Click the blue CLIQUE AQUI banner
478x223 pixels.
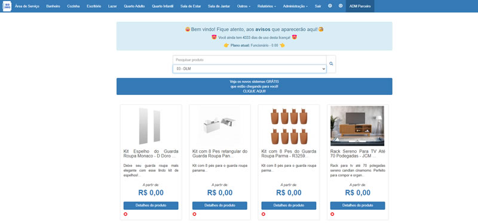[255, 86]
